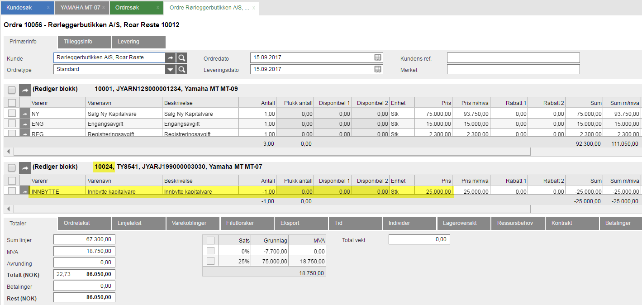The image size is (642, 305).
Task: Open line arrow for INNBYTTE row
Action: (x=25, y=191)
